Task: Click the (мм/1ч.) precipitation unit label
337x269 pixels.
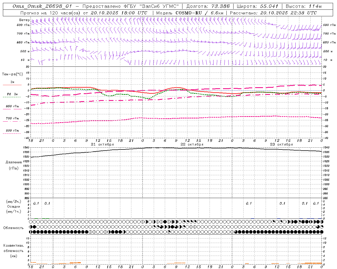Action: [x=14, y=211]
